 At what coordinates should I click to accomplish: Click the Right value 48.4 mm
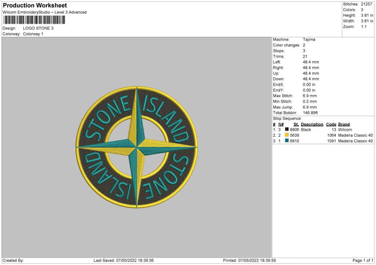pyautogui.click(x=311, y=67)
